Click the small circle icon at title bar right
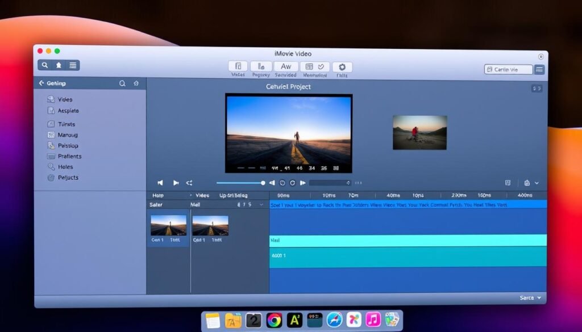Image resolution: width=582 pixels, height=332 pixels. [541, 57]
